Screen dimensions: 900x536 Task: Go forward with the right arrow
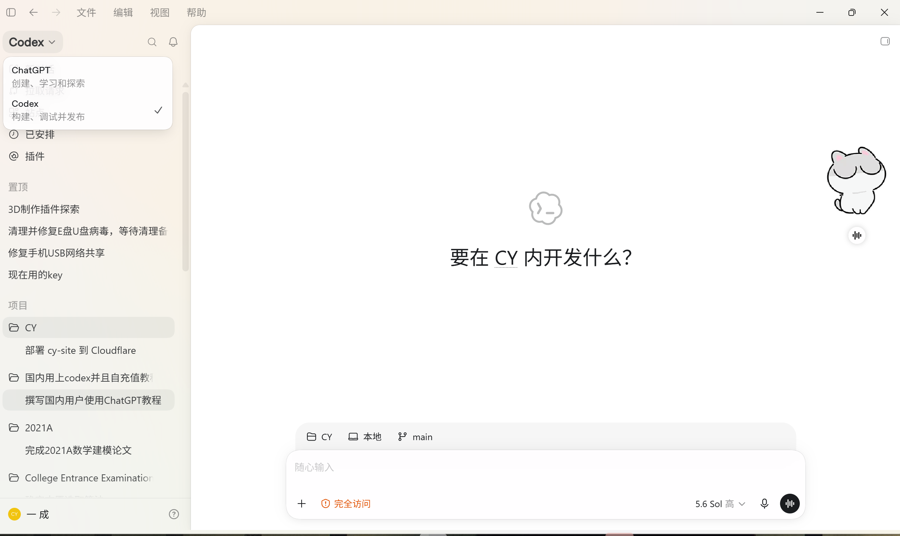(56, 13)
